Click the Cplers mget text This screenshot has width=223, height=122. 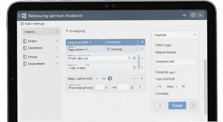pos(163,45)
